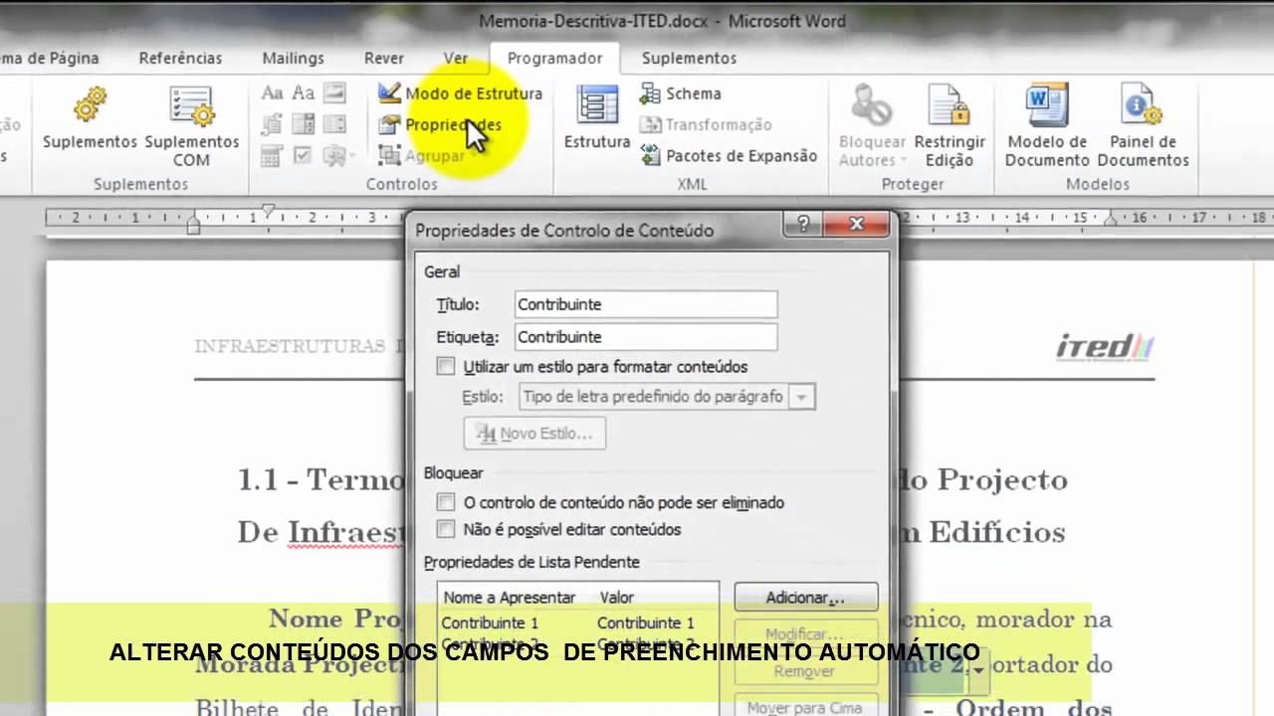Click the Modelos group label

1098,184
